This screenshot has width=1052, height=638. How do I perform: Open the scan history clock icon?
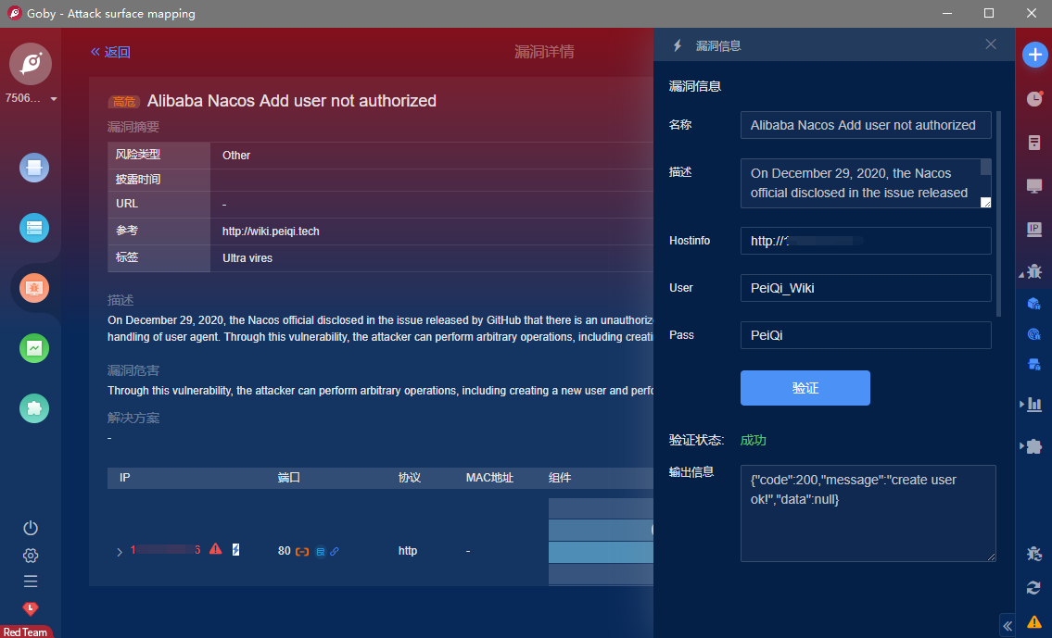pyautogui.click(x=1034, y=98)
